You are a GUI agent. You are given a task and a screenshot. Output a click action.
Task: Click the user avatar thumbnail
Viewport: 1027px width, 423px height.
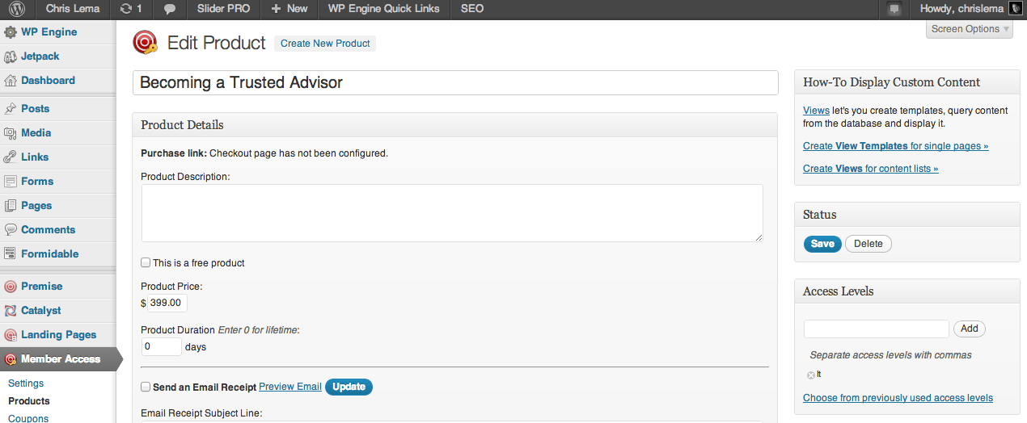pyautogui.click(x=1015, y=9)
